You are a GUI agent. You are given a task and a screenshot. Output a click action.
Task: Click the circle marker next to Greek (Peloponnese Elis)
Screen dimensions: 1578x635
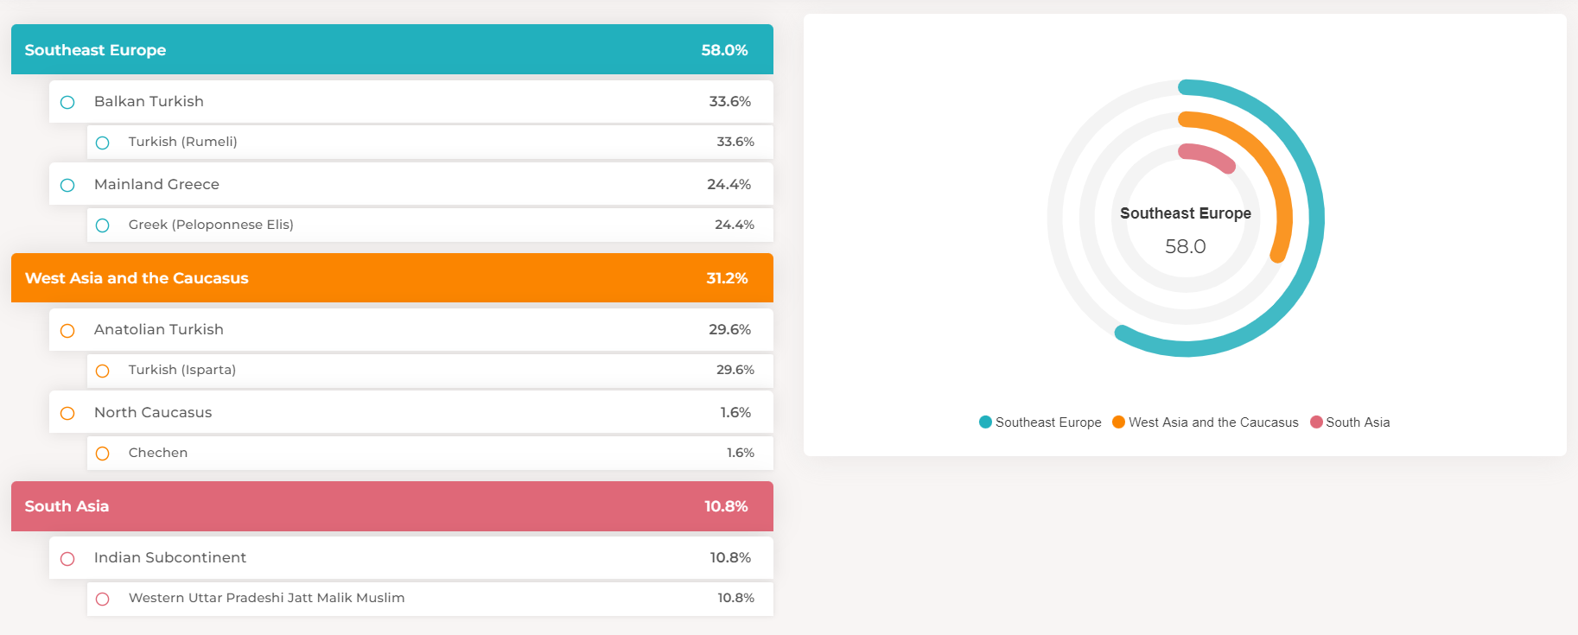pyautogui.click(x=103, y=225)
